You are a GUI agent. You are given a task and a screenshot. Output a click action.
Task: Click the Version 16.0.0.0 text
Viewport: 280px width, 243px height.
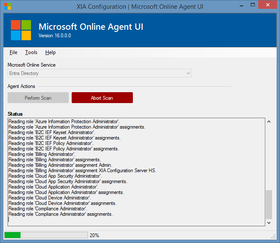point(54,36)
